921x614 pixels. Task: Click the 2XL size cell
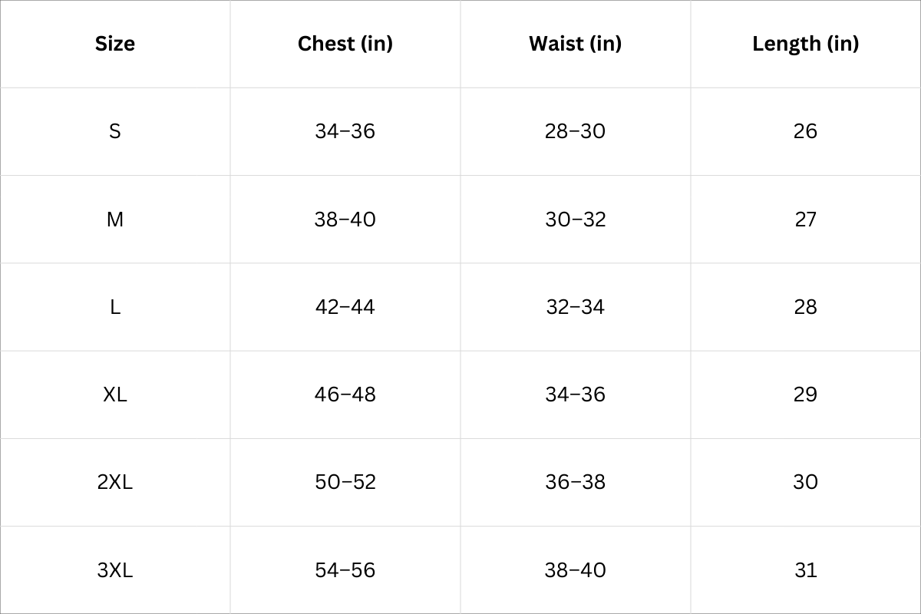tap(115, 482)
